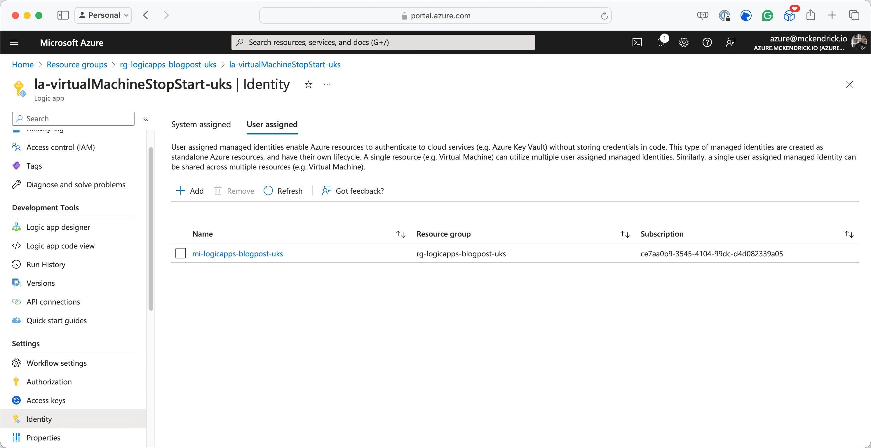Image resolution: width=871 pixels, height=448 pixels.
Task: Click the Refresh toolbar button
Action: pyautogui.click(x=283, y=191)
